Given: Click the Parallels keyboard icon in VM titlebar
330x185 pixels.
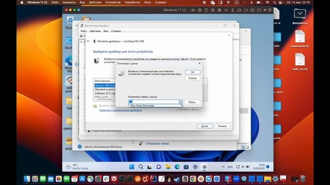Looking at the screenshot, I should click(x=193, y=10).
